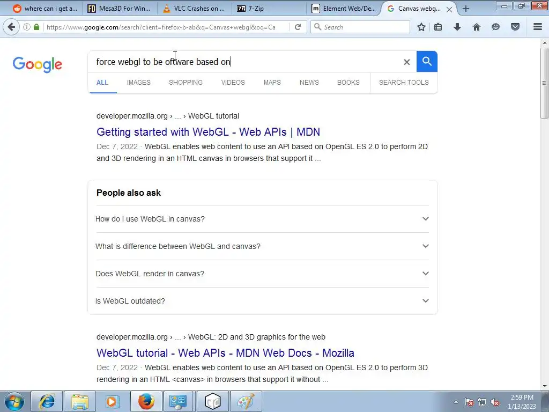Open Windows Explorer folder in taskbar

click(x=80, y=401)
